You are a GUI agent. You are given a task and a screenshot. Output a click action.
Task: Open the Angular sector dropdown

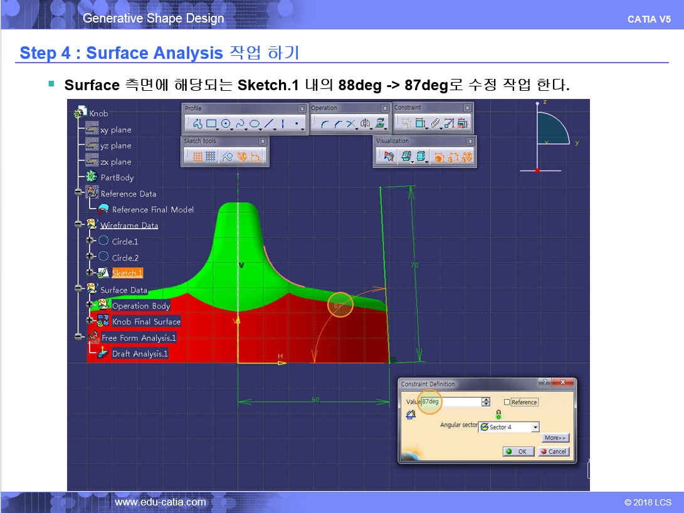[x=535, y=427]
